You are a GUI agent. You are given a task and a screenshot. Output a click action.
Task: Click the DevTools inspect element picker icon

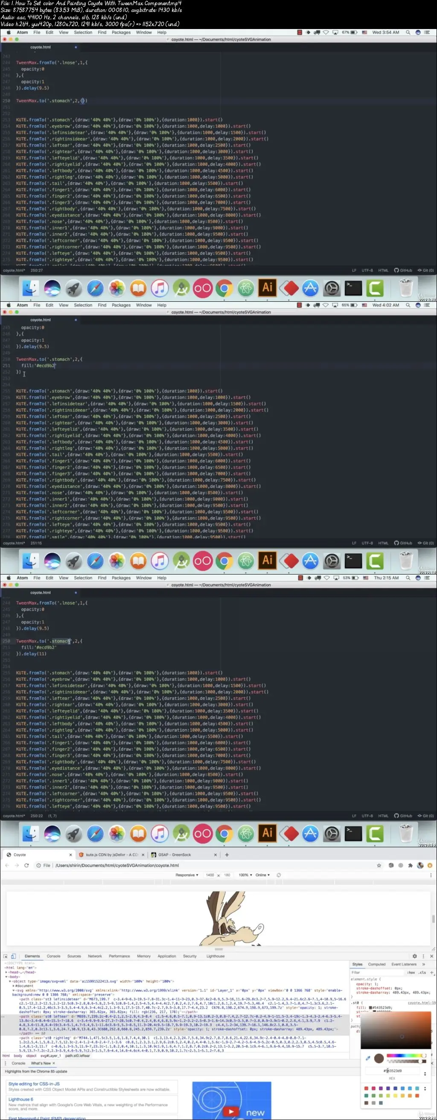(x=6, y=957)
